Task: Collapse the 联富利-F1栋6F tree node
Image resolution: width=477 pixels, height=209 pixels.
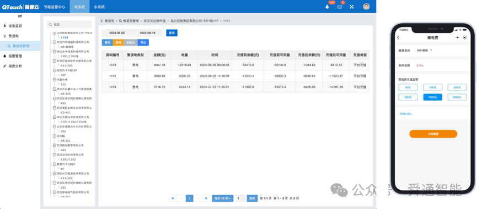Action: [55, 164]
